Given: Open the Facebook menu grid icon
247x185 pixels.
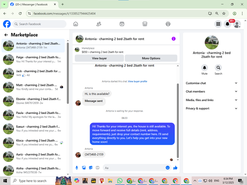Looking at the screenshot, I should pos(218,24).
